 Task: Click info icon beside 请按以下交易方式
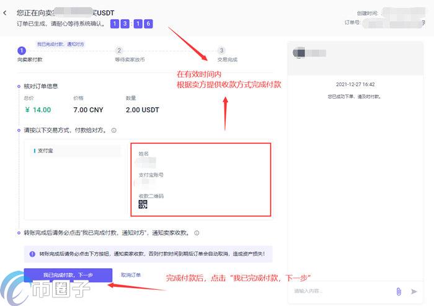pyautogui.click(x=113, y=130)
